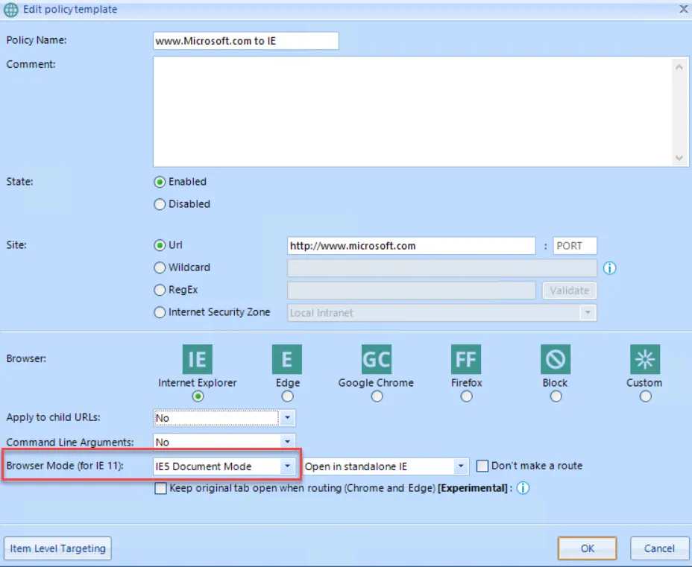
Task: Select the Custom radio button
Action: click(646, 396)
